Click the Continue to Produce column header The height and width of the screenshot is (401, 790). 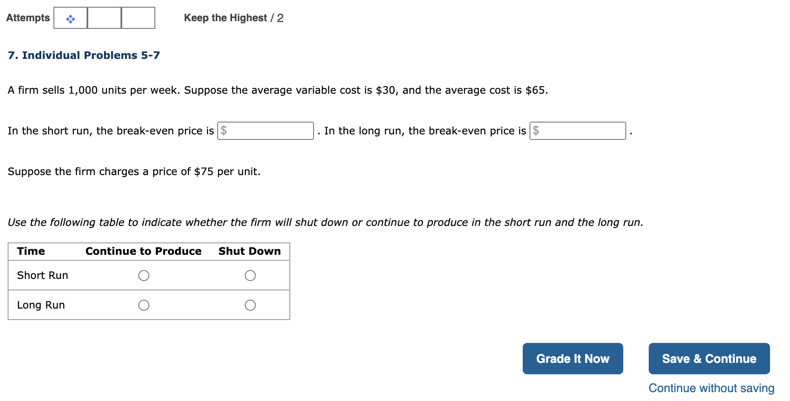click(x=143, y=251)
